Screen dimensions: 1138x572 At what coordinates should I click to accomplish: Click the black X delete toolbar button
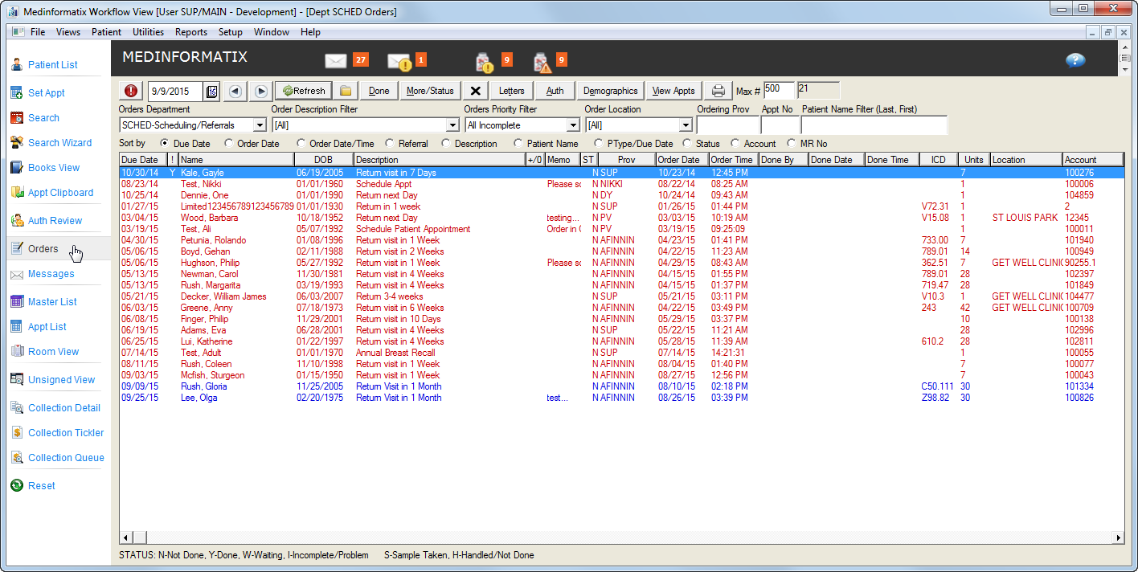point(475,91)
